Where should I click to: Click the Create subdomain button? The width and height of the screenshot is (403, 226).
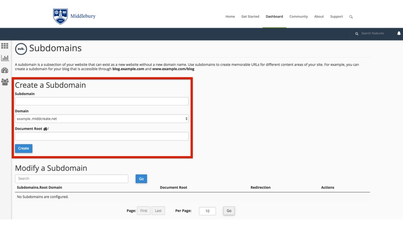point(23,148)
